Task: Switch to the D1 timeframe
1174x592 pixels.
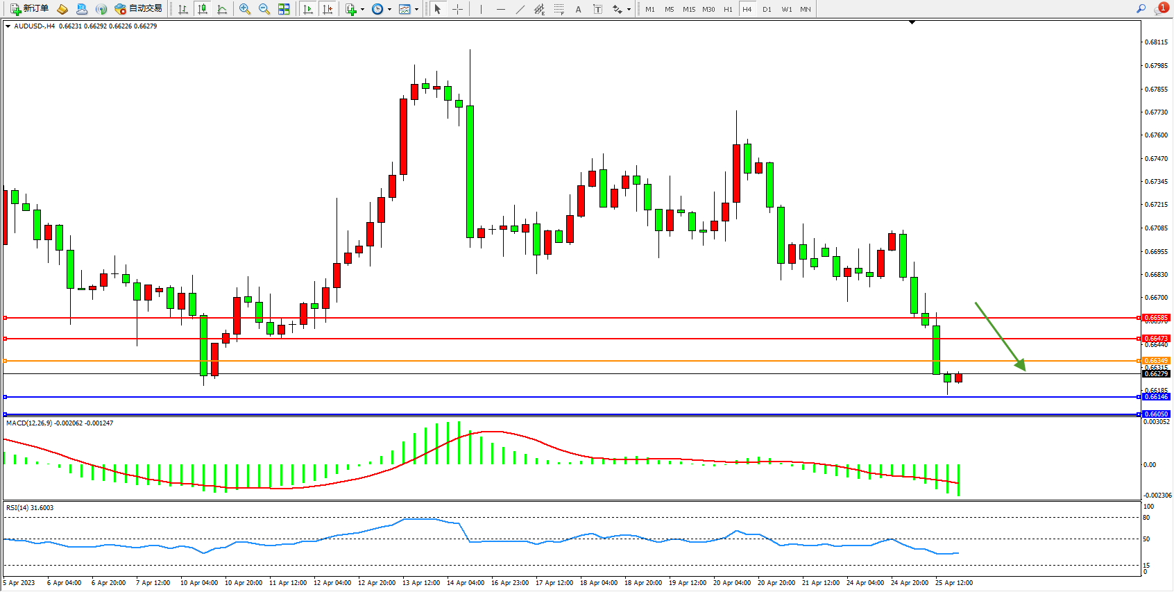Action: (x=767, y=9)
